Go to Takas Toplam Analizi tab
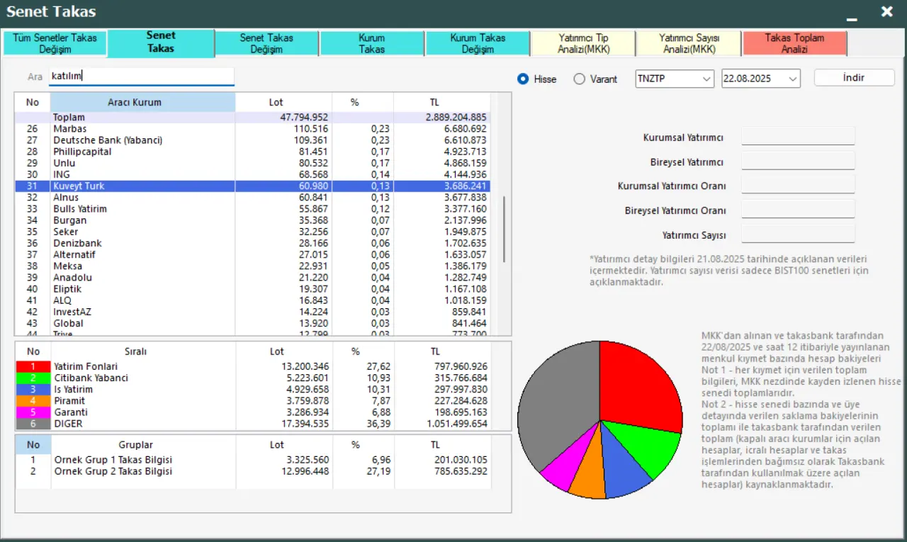 [794, 44]
